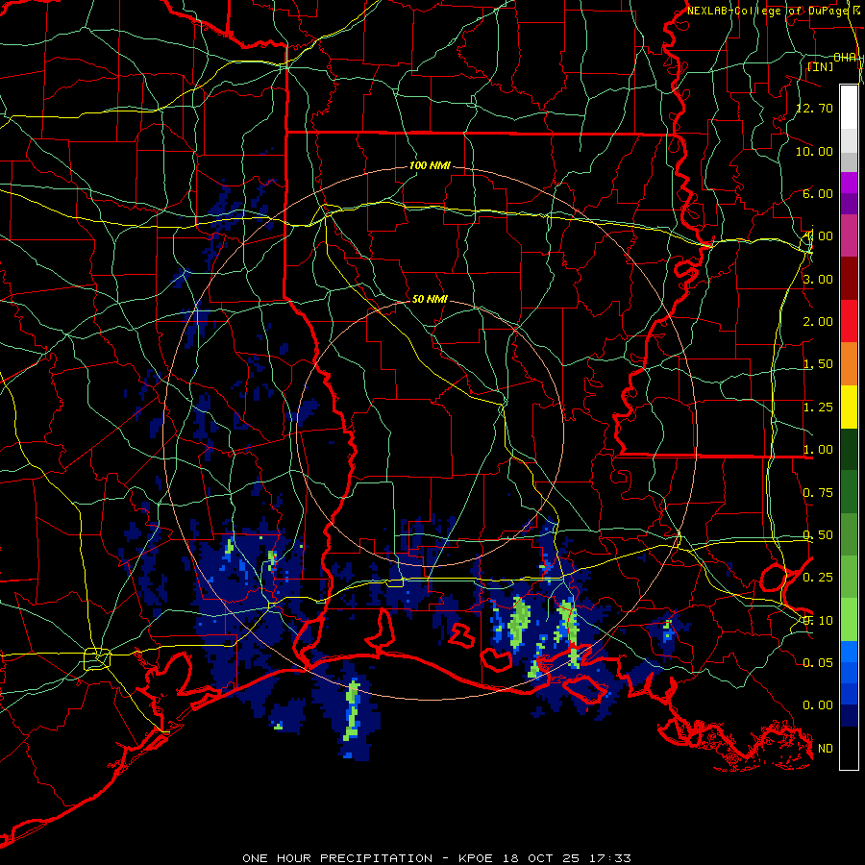
Task: Click the "ND" no-data legend label
Action: click(x=826, y=749)
